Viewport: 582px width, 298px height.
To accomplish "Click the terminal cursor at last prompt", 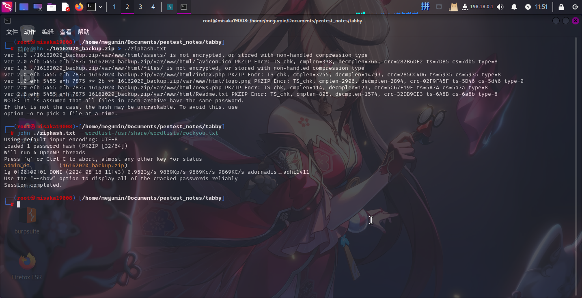I will [x=19, y=205].
